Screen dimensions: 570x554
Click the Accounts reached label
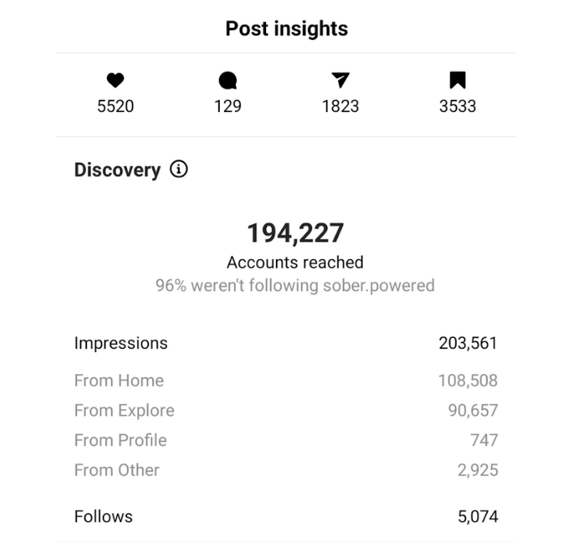(295, 262)
